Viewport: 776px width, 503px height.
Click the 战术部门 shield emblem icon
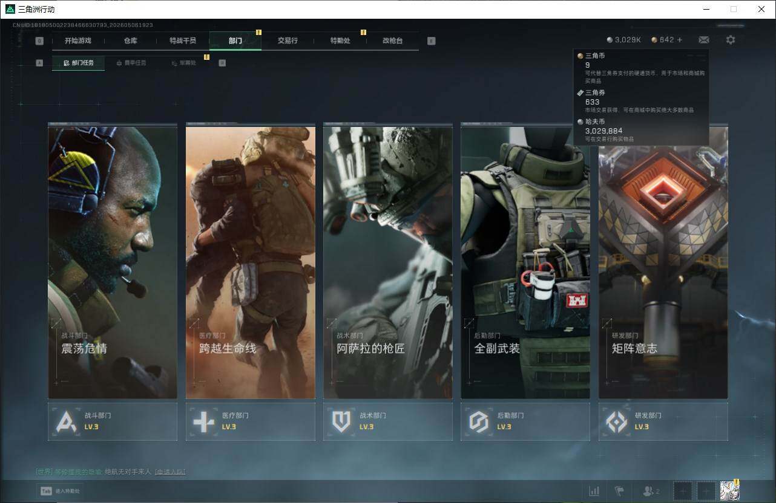pyautogui.click(x=341, y=421)
